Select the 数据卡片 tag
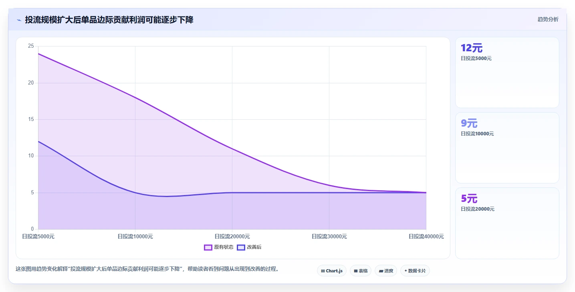This screenshot has height=292, width=575. 415,271
